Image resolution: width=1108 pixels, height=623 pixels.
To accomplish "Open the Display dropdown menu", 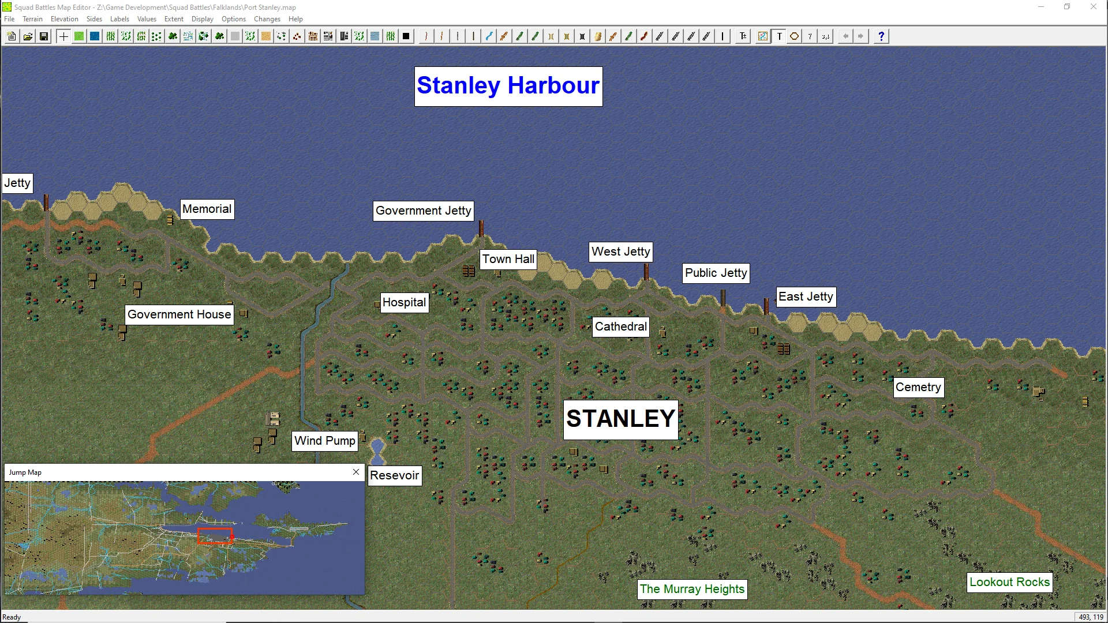I will click(x=202, y=19).
